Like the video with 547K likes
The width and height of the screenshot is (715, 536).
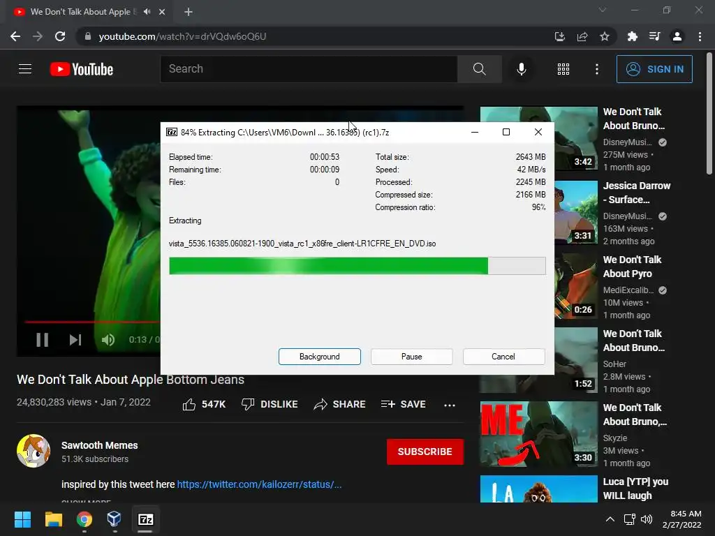tap(204, 404)
